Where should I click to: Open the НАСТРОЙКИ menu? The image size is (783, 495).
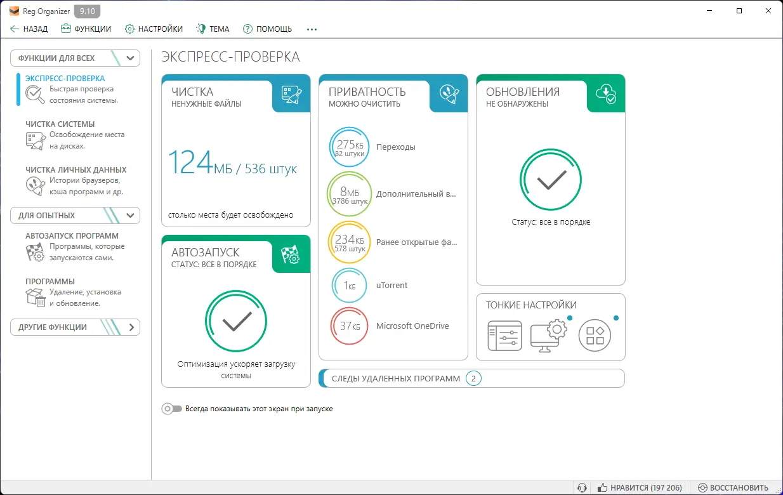[154, 29]
